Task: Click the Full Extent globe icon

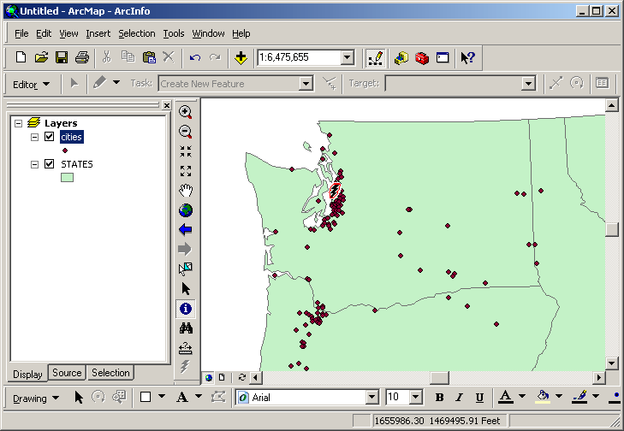Action: tap(185, 210)
